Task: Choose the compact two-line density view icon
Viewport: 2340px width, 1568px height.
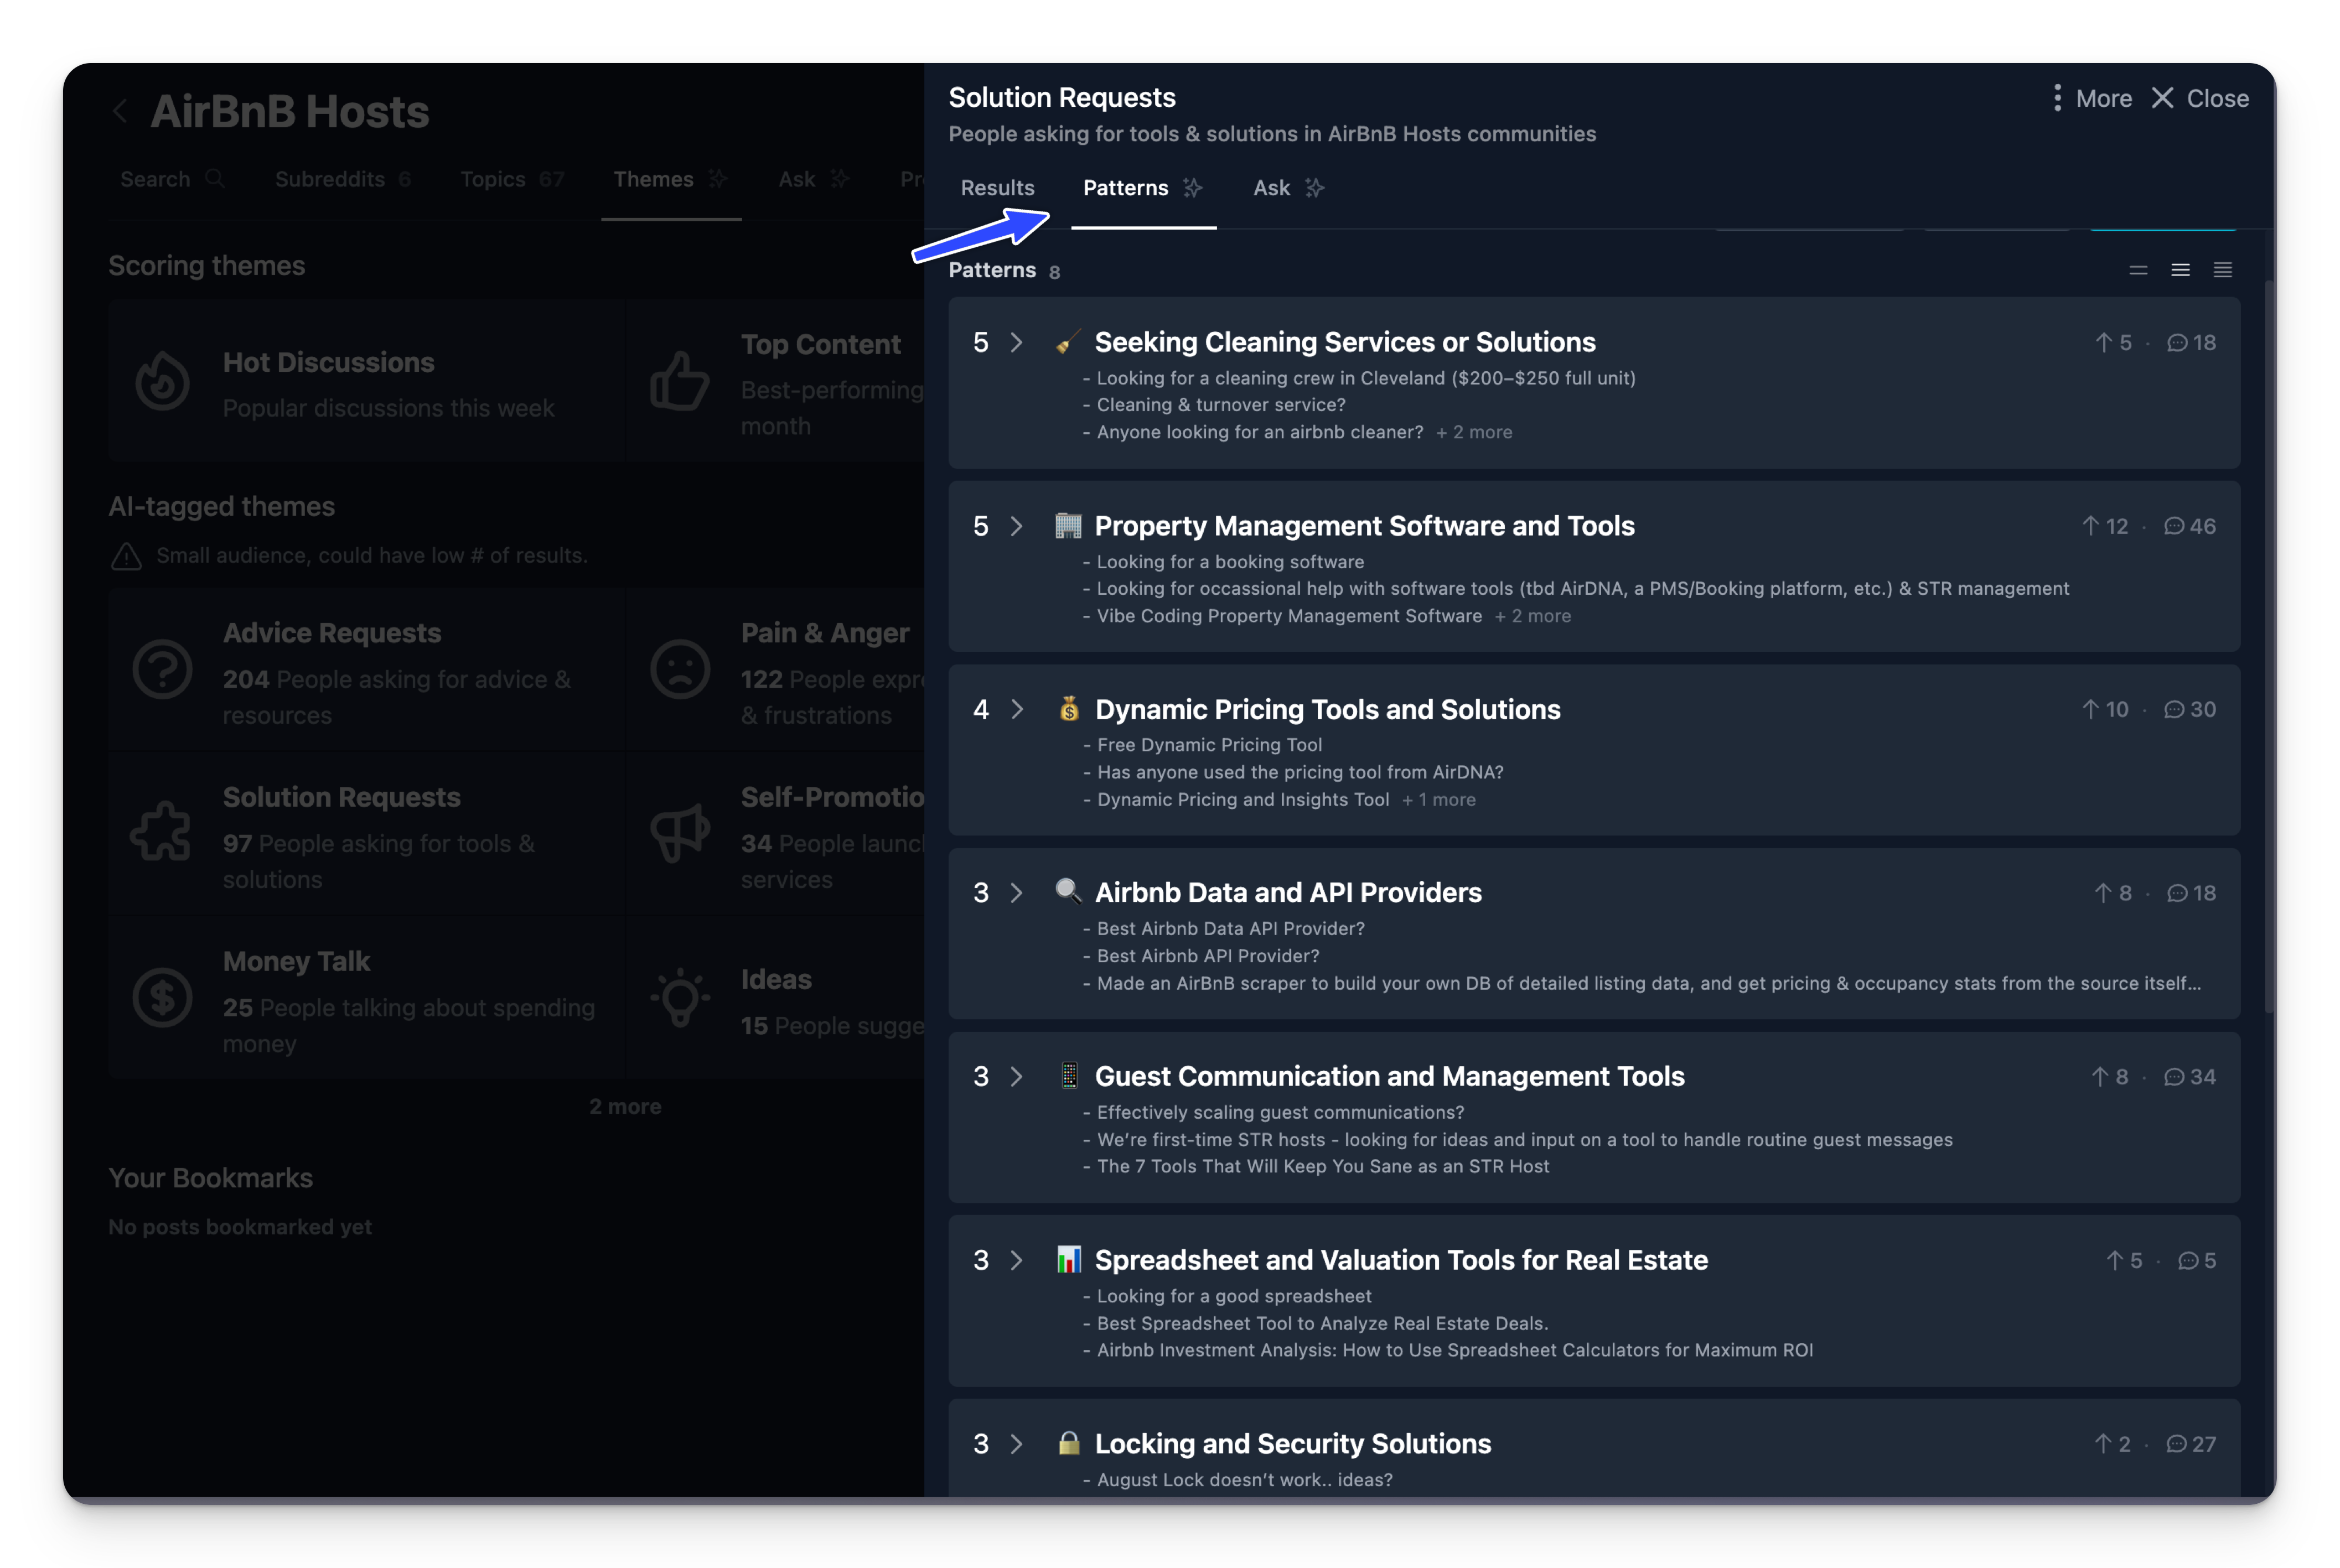Action: click(2138, 270)
